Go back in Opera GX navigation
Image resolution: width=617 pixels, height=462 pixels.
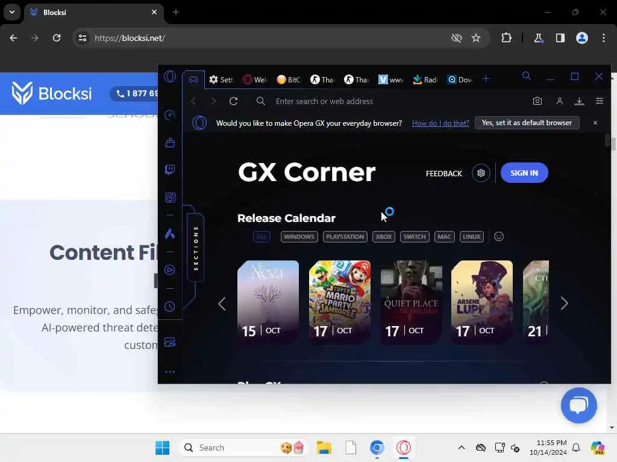[193, 101]
